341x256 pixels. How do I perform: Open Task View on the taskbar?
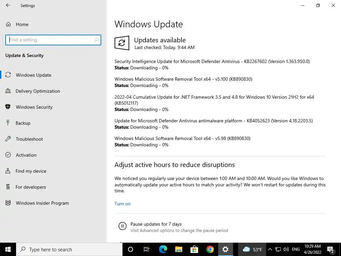[x=147, y=249]
